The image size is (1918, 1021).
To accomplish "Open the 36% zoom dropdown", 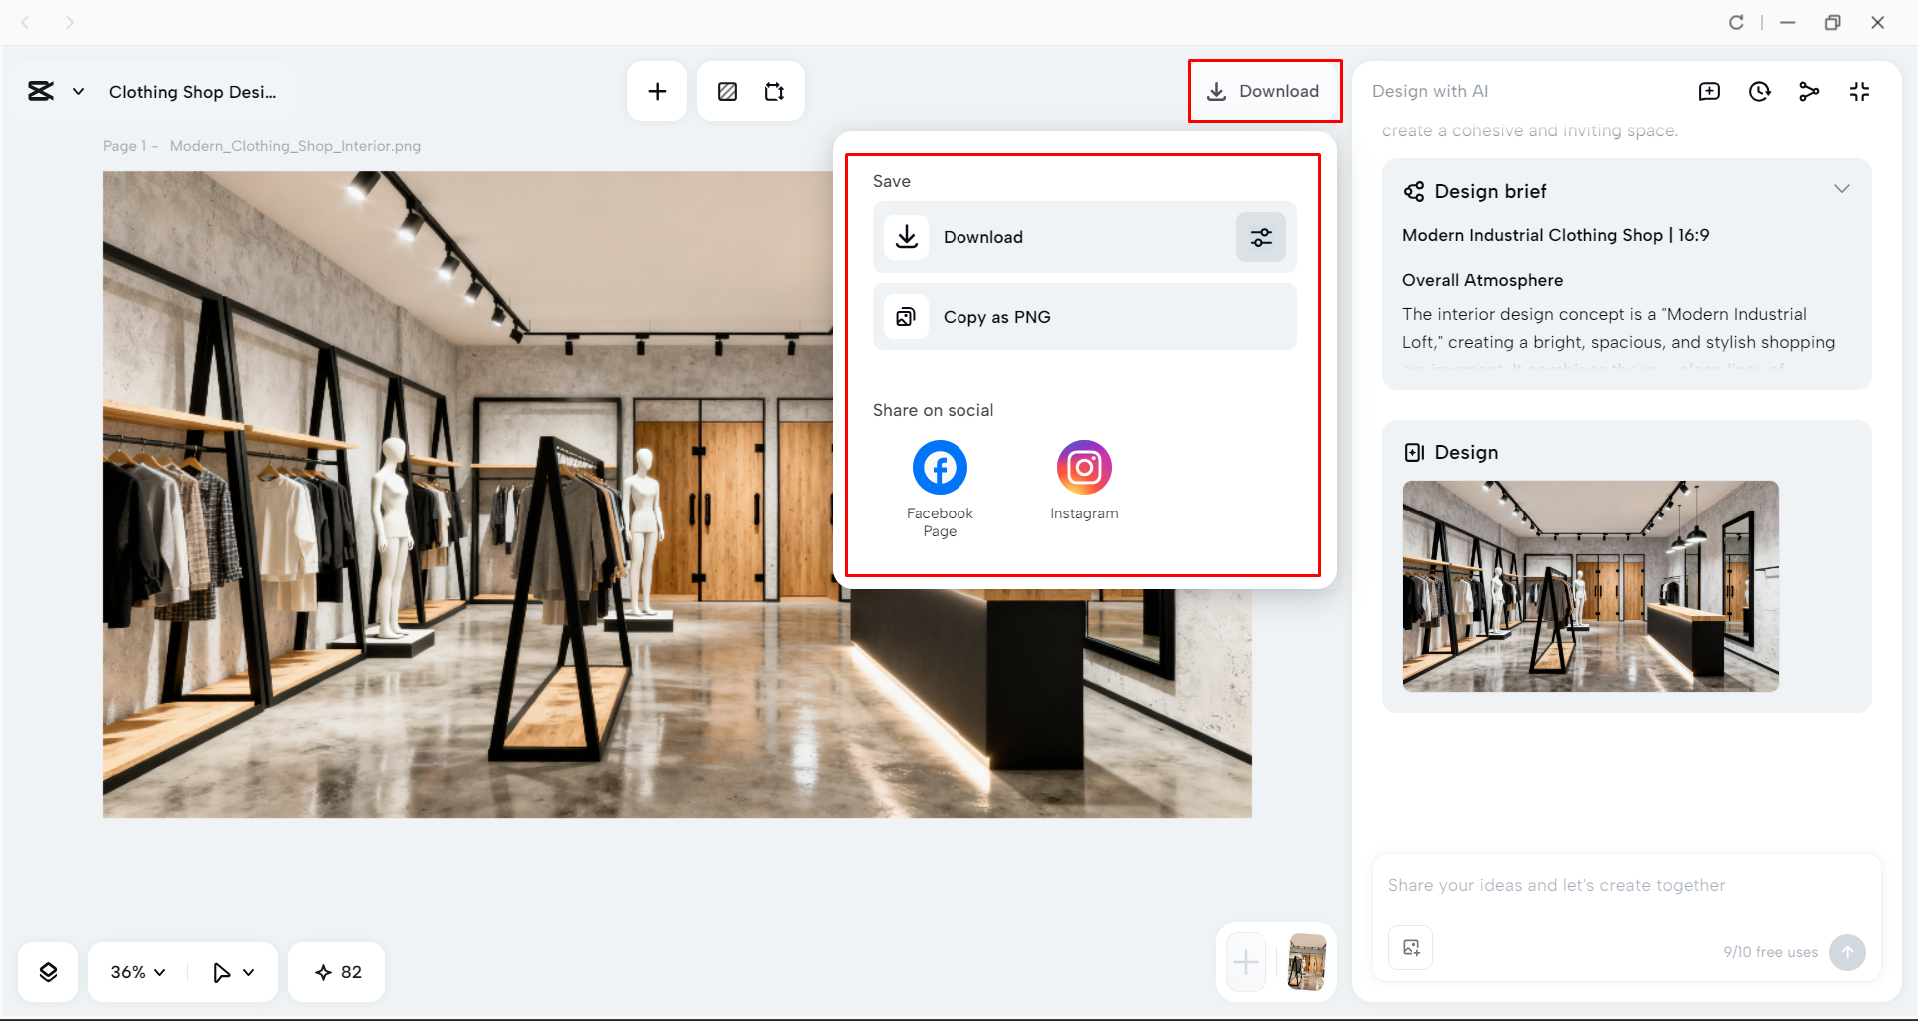I will [138, 972].
